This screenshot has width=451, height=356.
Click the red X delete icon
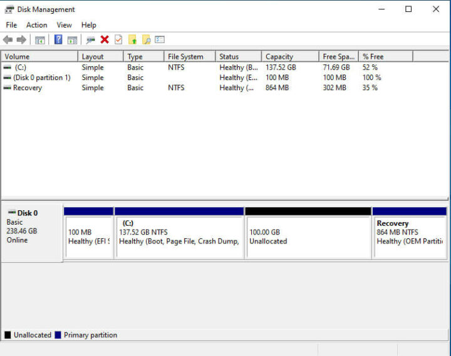[x=105, y=40]
